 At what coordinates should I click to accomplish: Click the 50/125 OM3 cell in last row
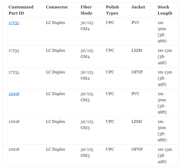[x=87, y=152]
